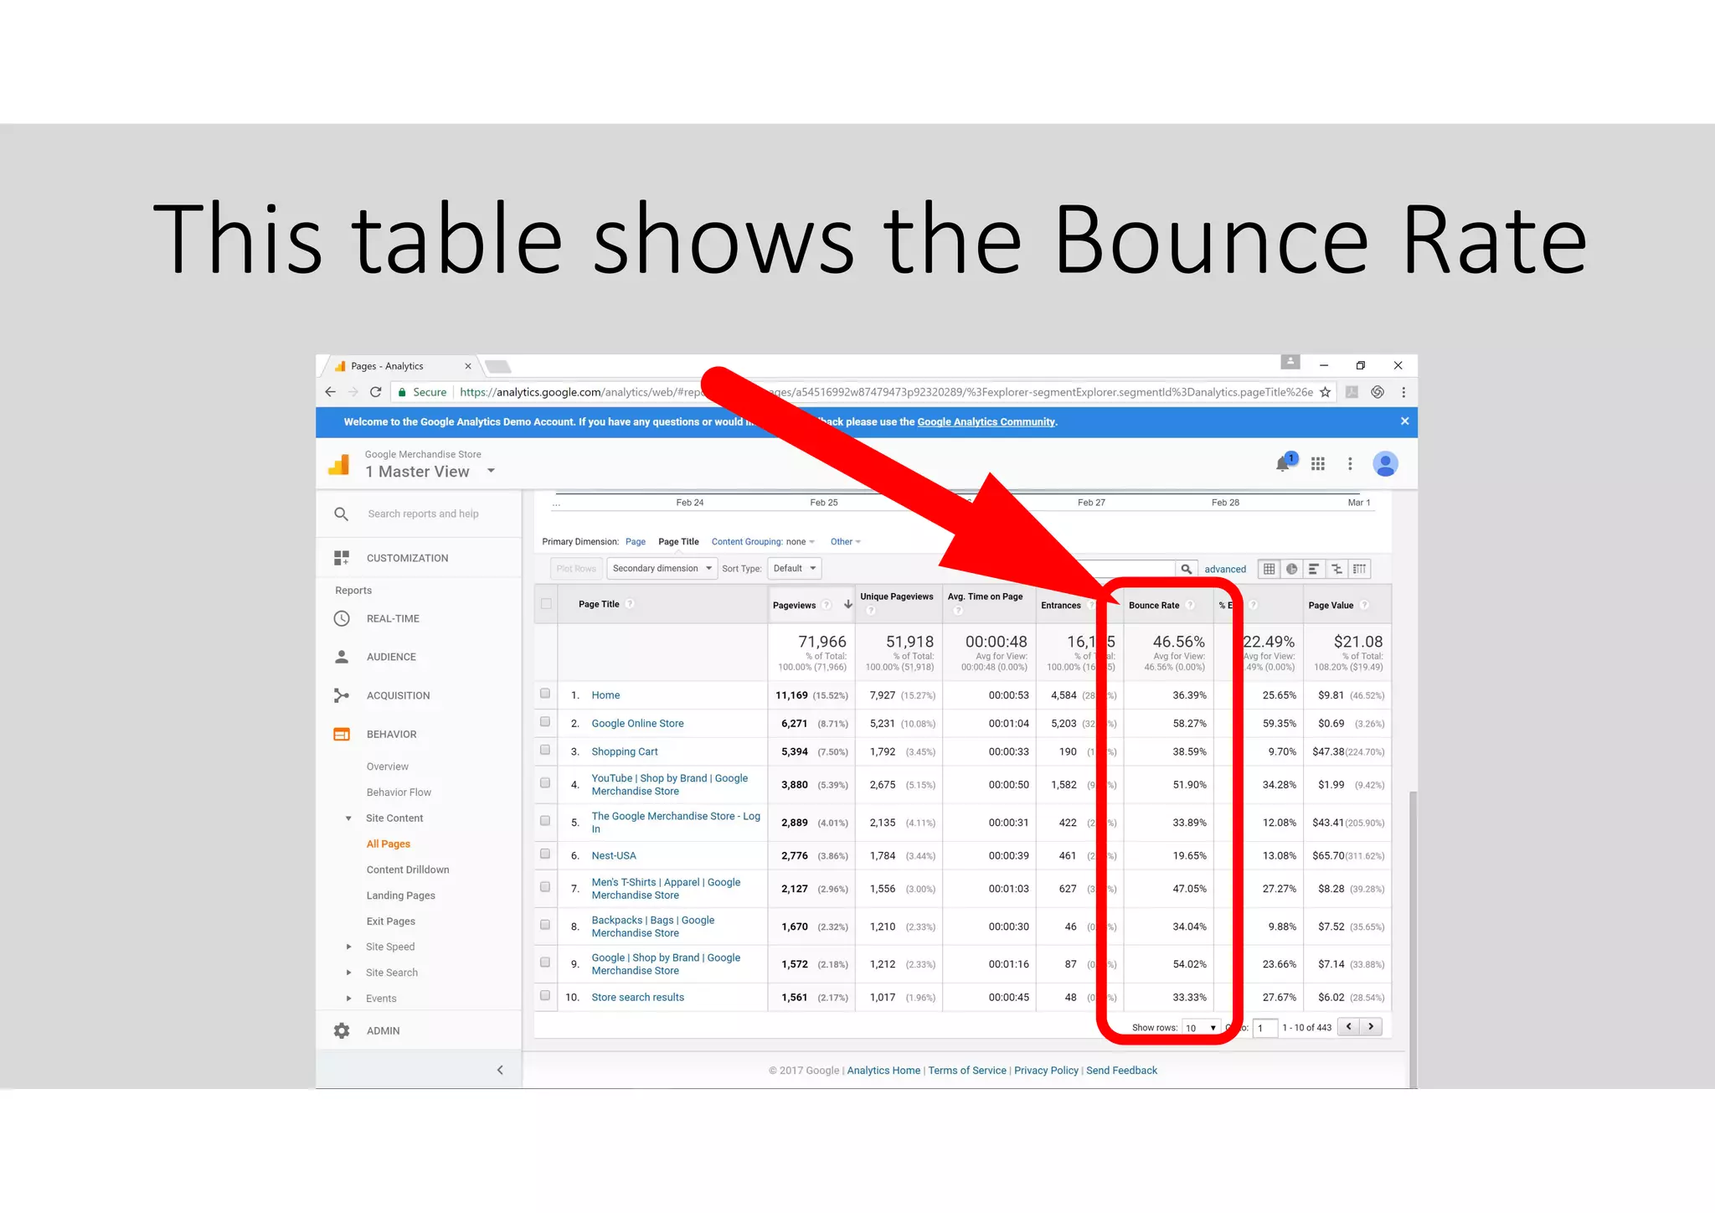
Task: Switch to comparison view
Action: [x=1336, y=569]
